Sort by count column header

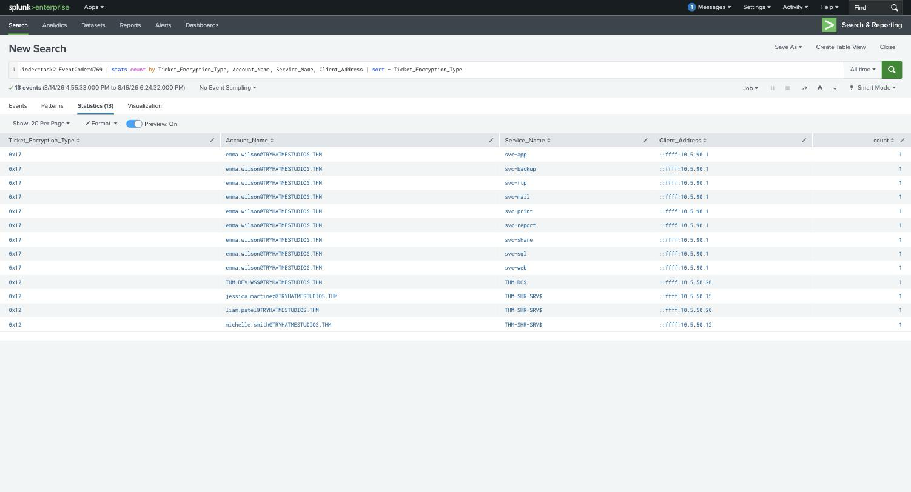[884, 141]
